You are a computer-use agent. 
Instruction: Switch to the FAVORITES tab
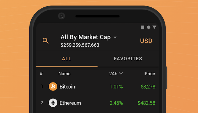click(128, 59)
